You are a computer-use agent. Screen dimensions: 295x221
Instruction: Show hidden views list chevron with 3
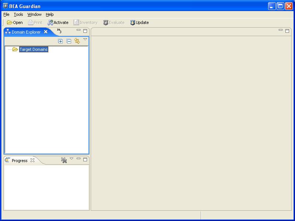[59, 31]
